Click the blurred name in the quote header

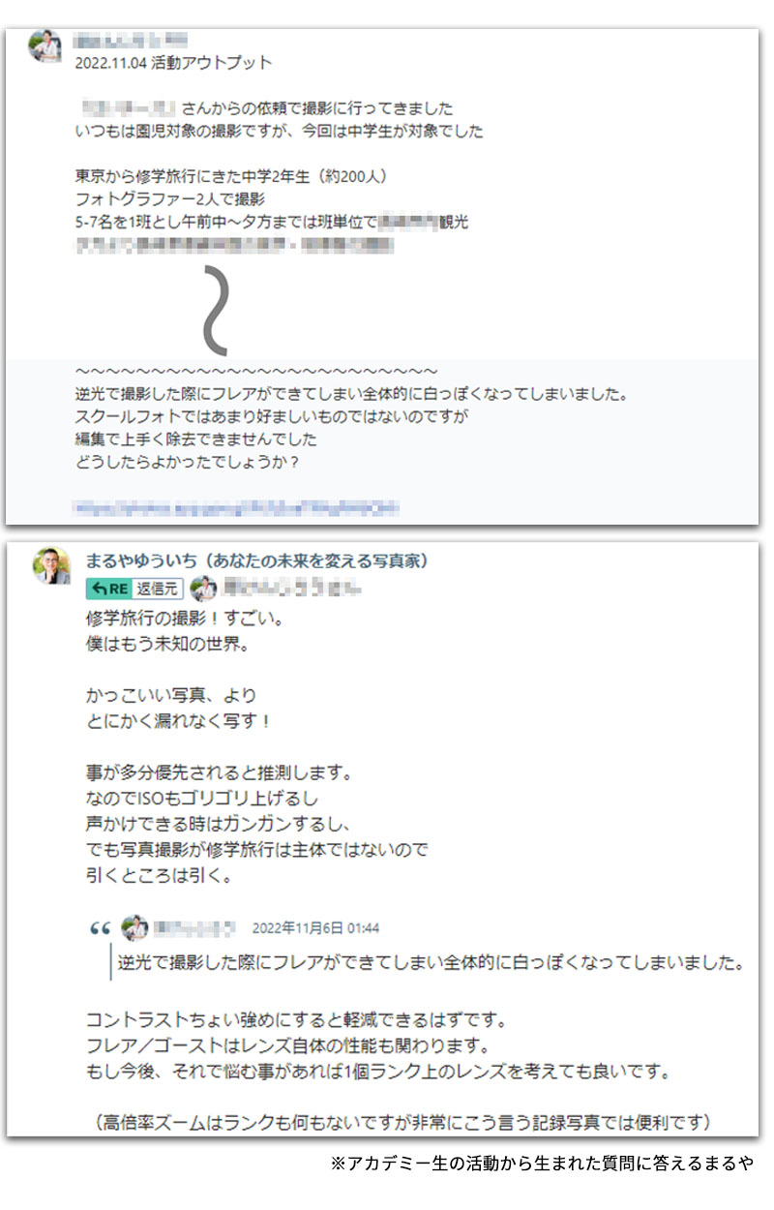tap(194, 927)
